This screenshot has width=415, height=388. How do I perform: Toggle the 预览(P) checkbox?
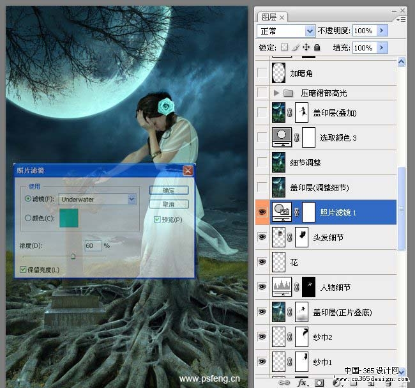point(157,219)
